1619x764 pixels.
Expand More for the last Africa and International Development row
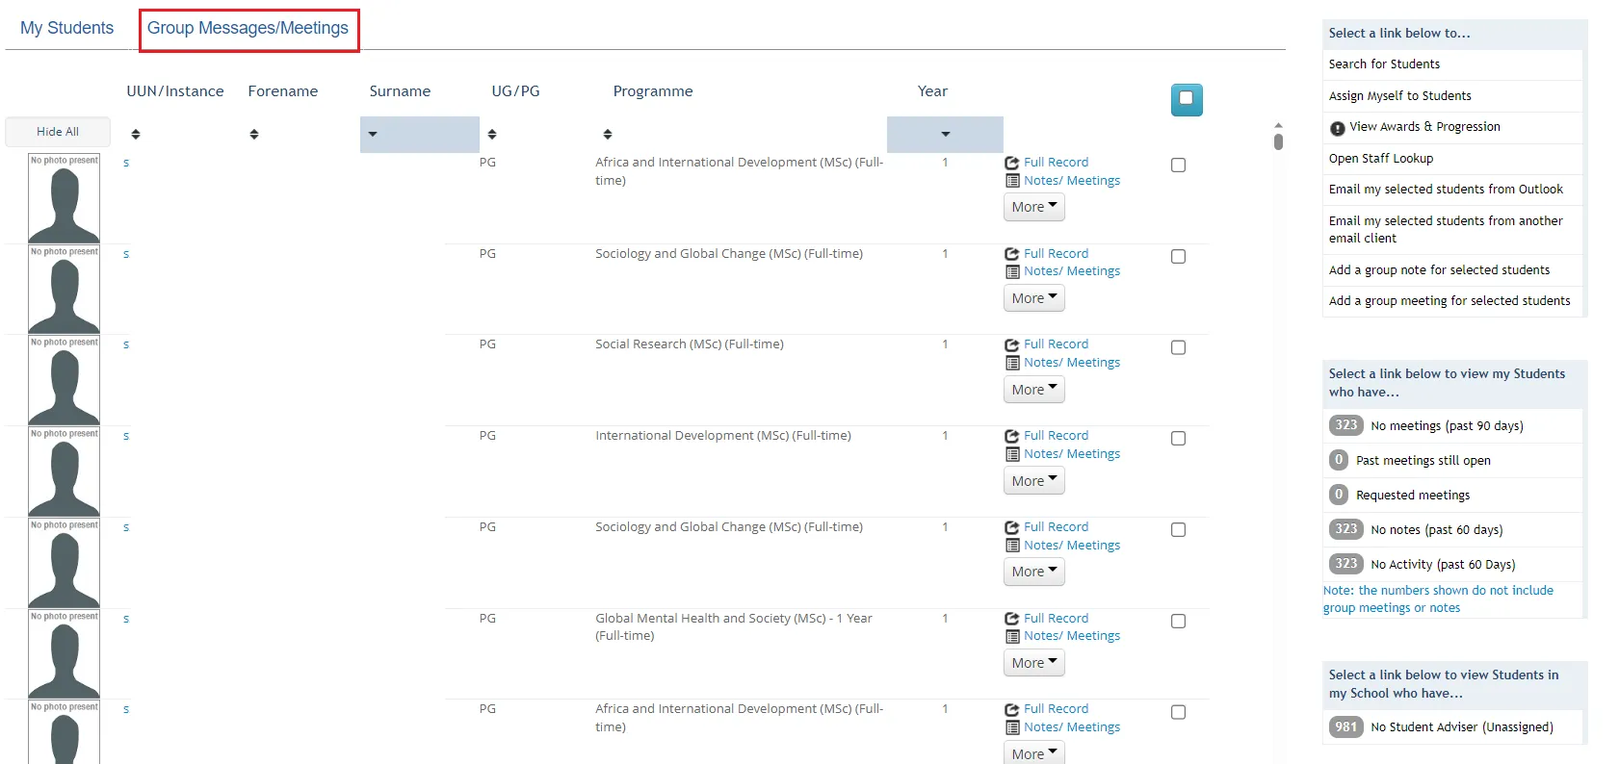(x=1034, y=753)
